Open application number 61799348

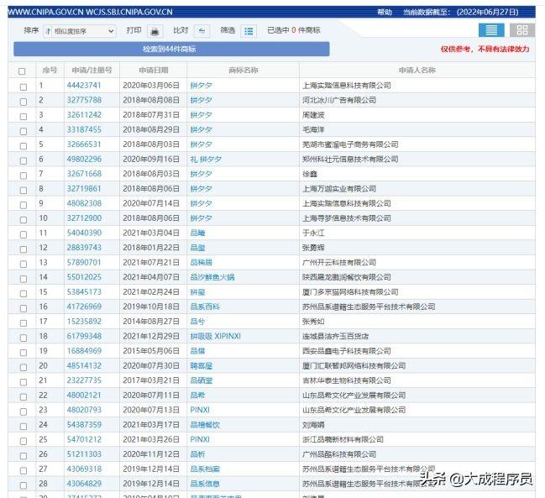(x=84, y=336)
